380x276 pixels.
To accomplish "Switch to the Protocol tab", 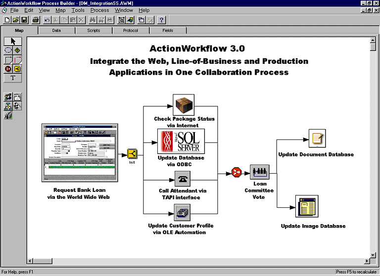I will coord(131,31).
